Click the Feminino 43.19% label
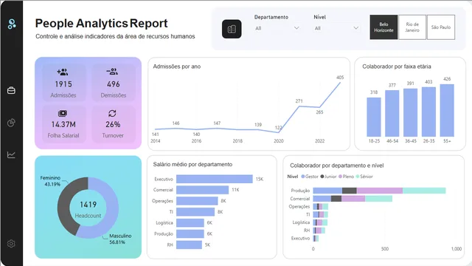This screenshot has height=266, width=472. (50, 181)
